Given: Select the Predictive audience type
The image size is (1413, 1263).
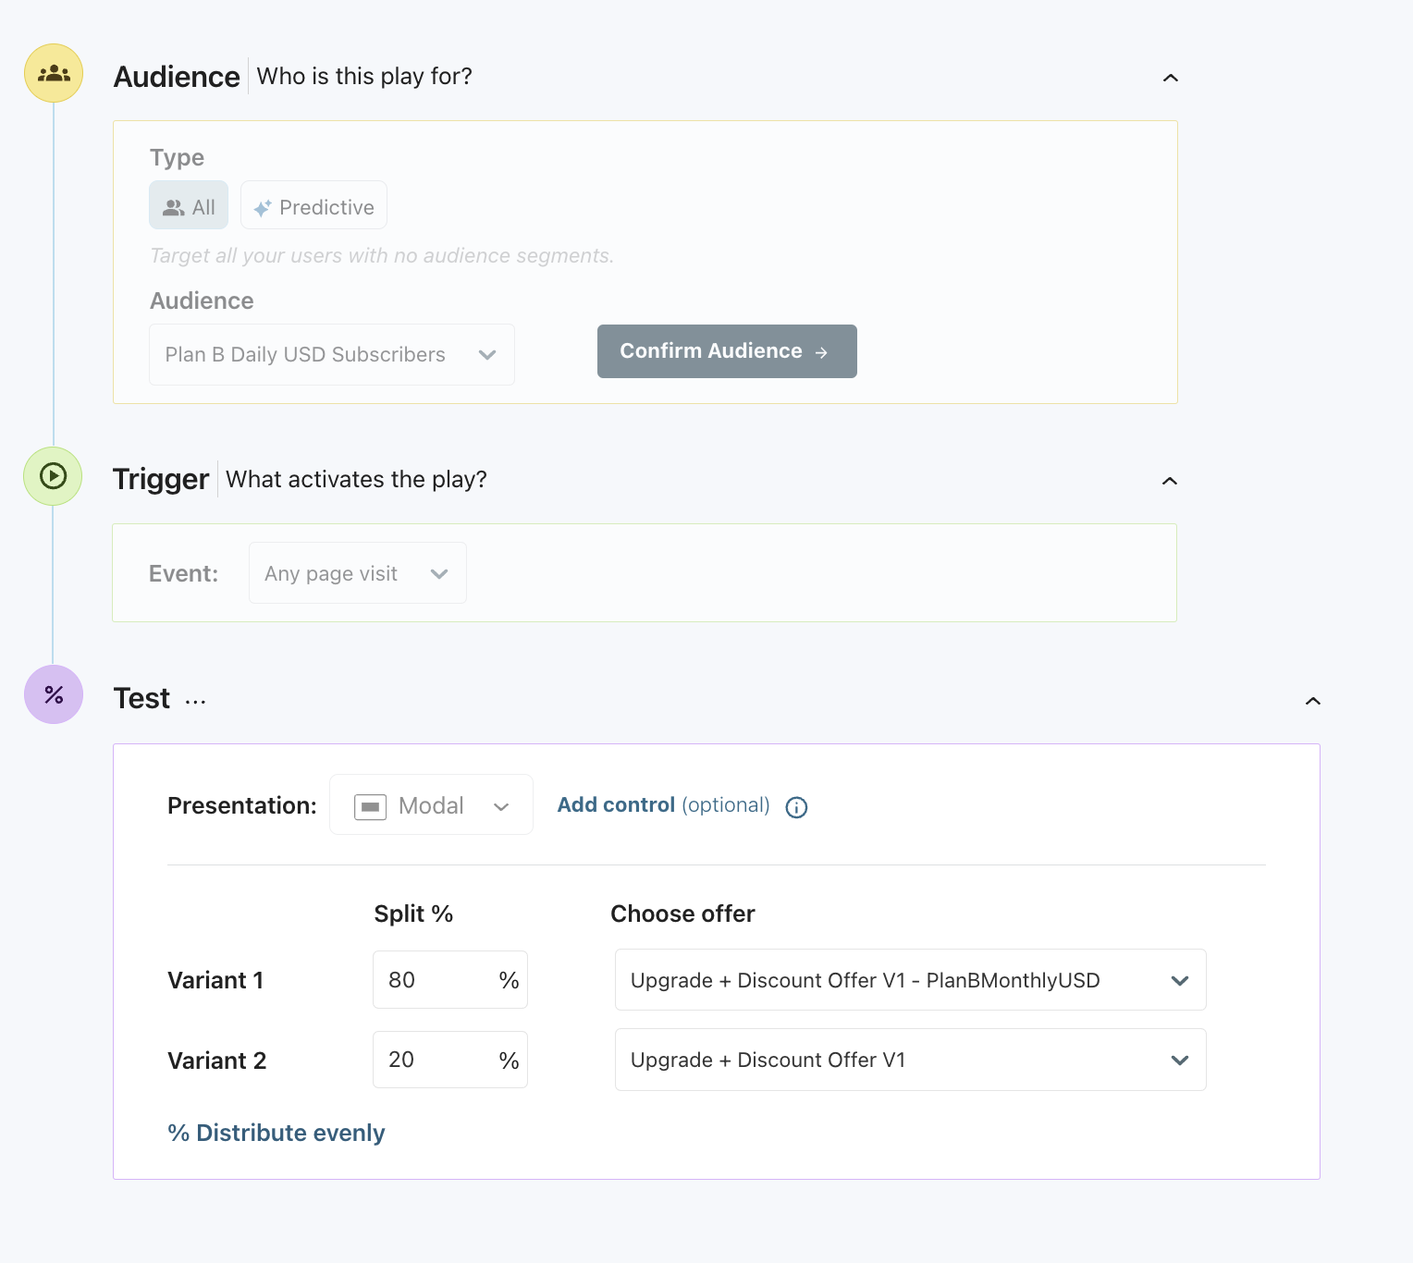Looking at the screenshot, I should (313, 205).
